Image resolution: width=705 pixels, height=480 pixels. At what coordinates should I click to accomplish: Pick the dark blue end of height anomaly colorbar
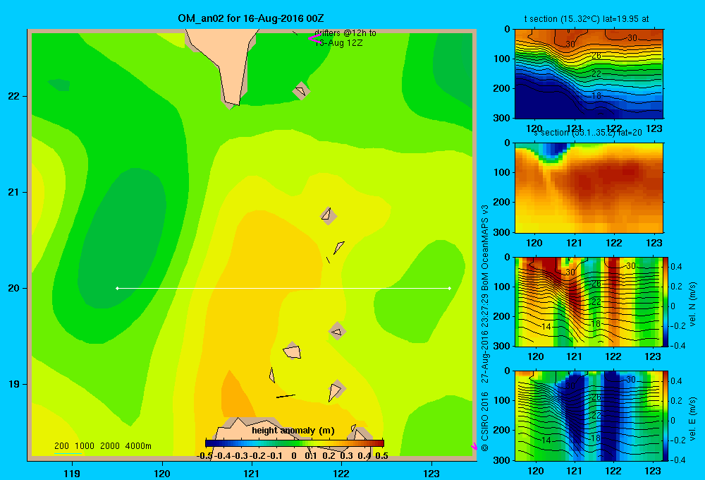pyautogui.click(x=210, y=443)
